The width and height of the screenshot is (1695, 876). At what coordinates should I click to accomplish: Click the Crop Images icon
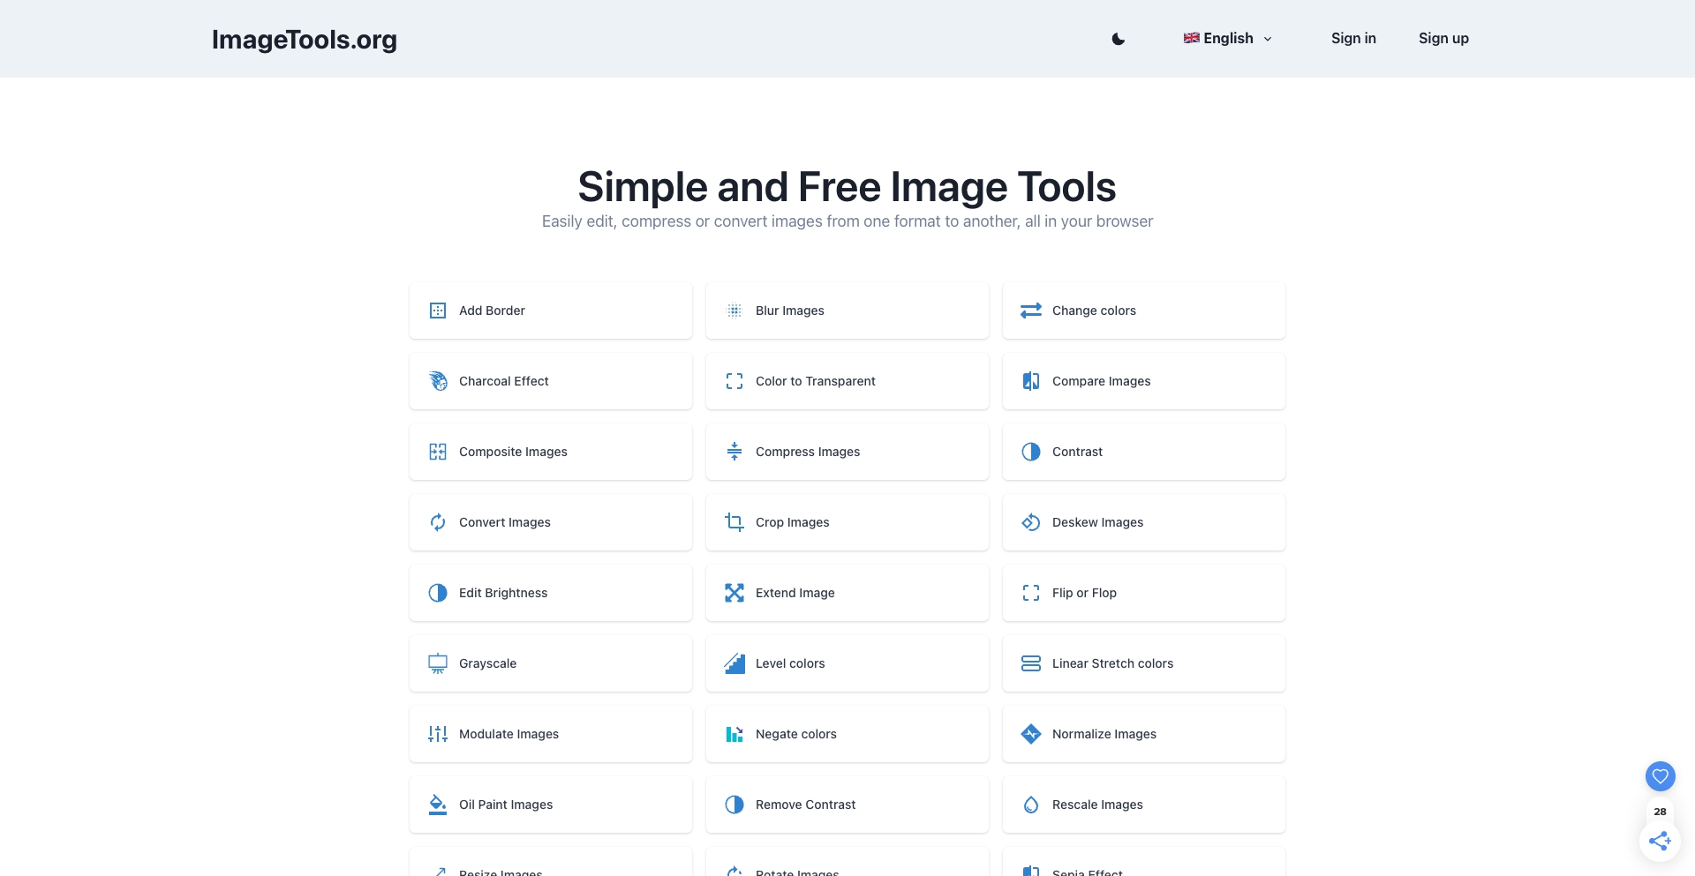pos(734,522)
